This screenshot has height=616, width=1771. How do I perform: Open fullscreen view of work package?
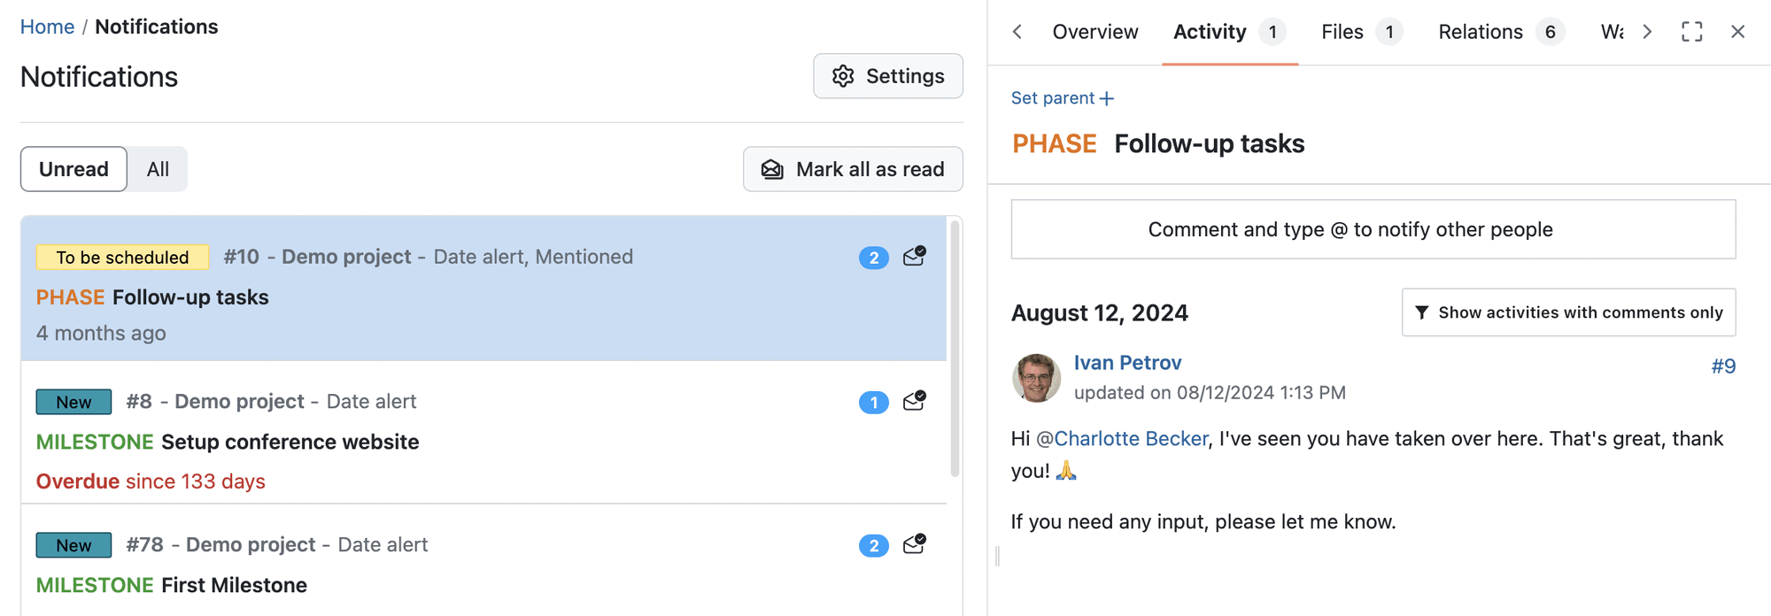1691,32
